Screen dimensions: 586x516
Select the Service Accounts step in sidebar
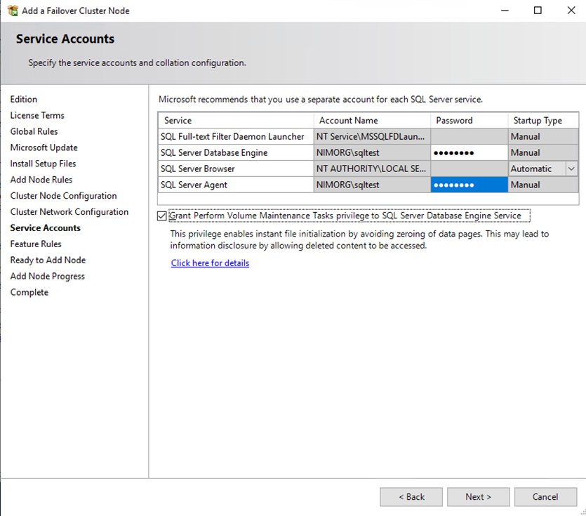pos(46,228)
